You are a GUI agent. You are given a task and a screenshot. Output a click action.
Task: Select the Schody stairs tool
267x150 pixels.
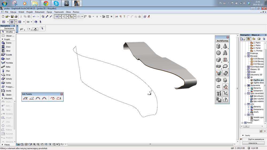[8, 79]
